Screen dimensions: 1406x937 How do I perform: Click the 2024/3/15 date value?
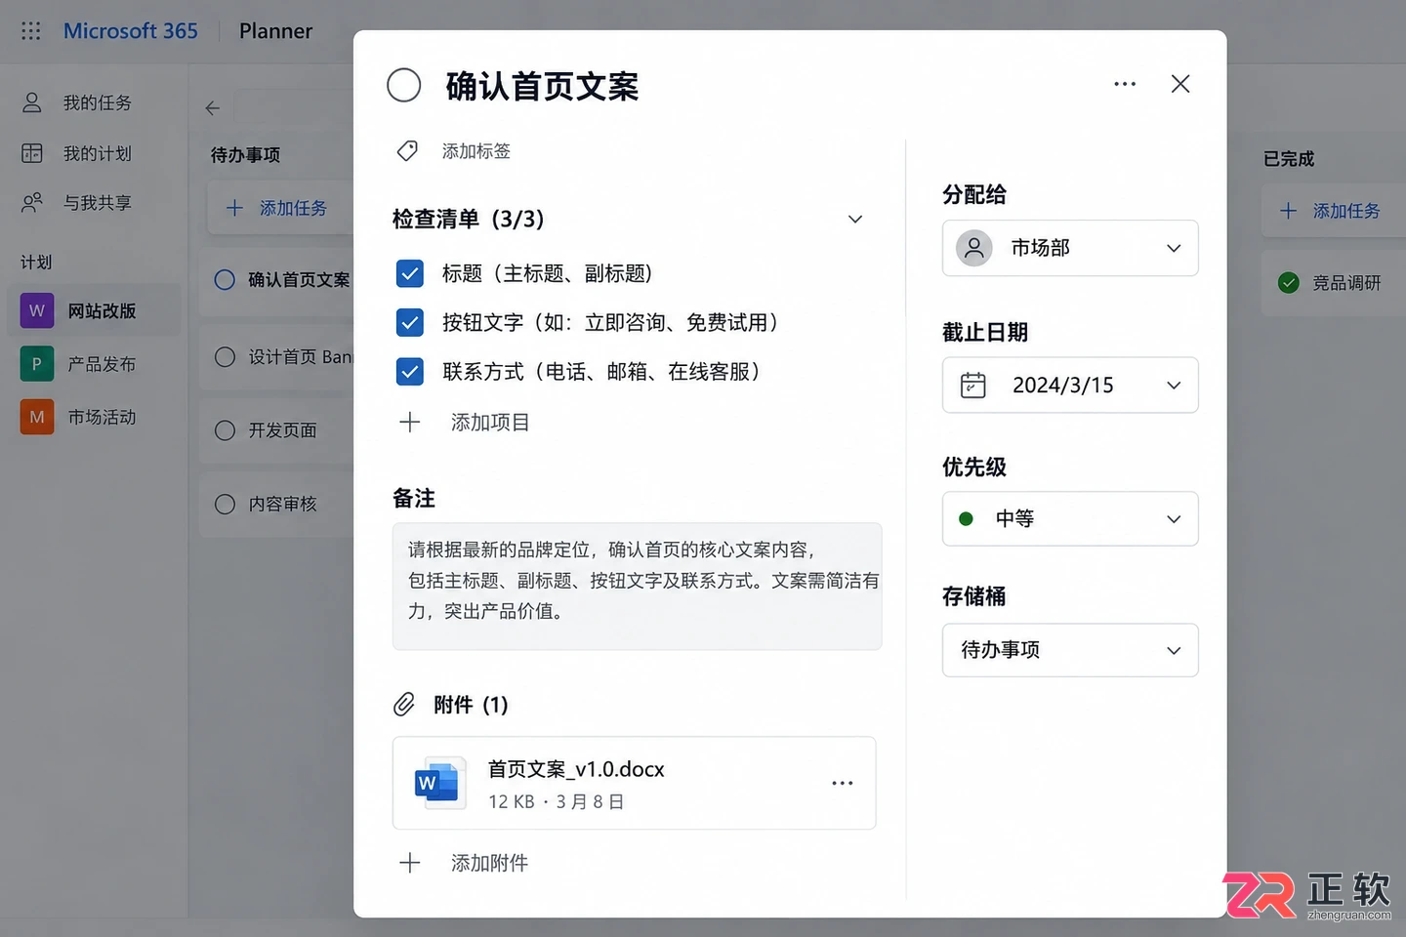pyautogui.click(x=1063, y=385)
